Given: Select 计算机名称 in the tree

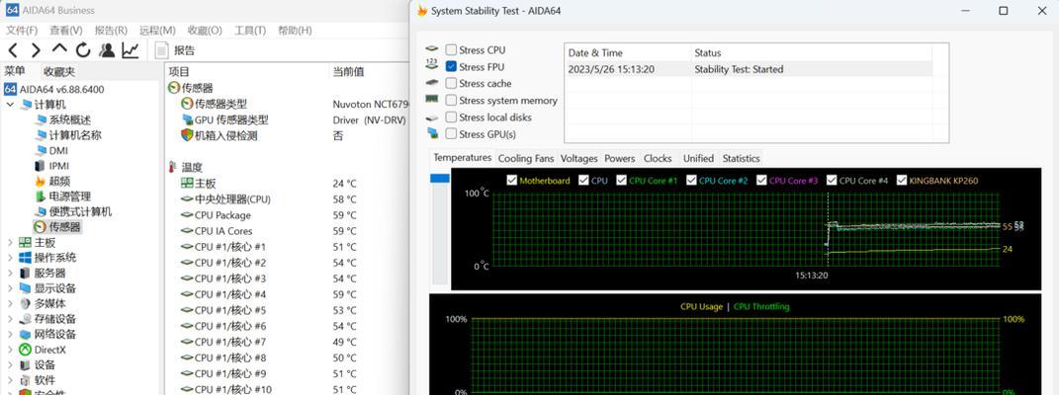Looking at the screenshot, I should pyautogui.click(x=67, y=135).
